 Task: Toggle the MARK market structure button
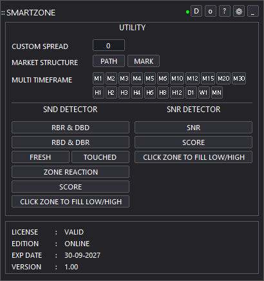click(144, 61)
